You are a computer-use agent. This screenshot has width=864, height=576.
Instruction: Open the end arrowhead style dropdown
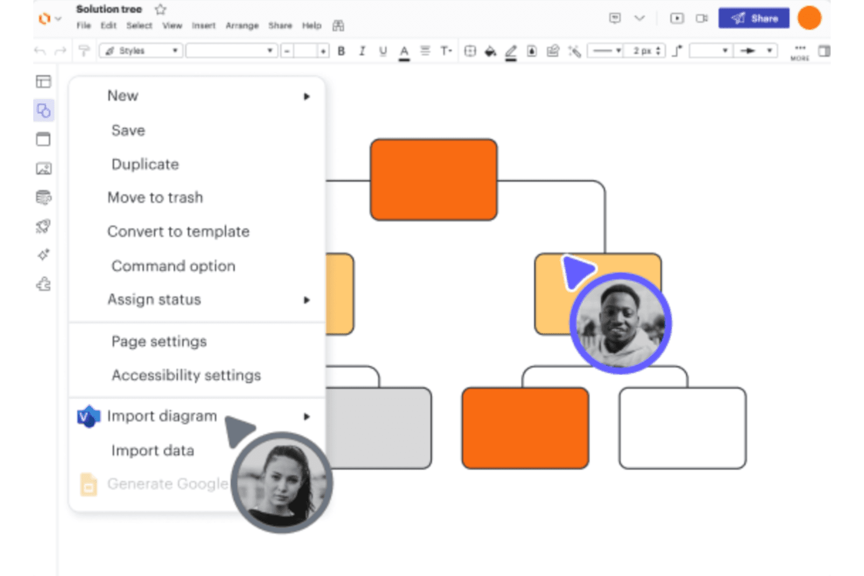click(x=756, y=51)
